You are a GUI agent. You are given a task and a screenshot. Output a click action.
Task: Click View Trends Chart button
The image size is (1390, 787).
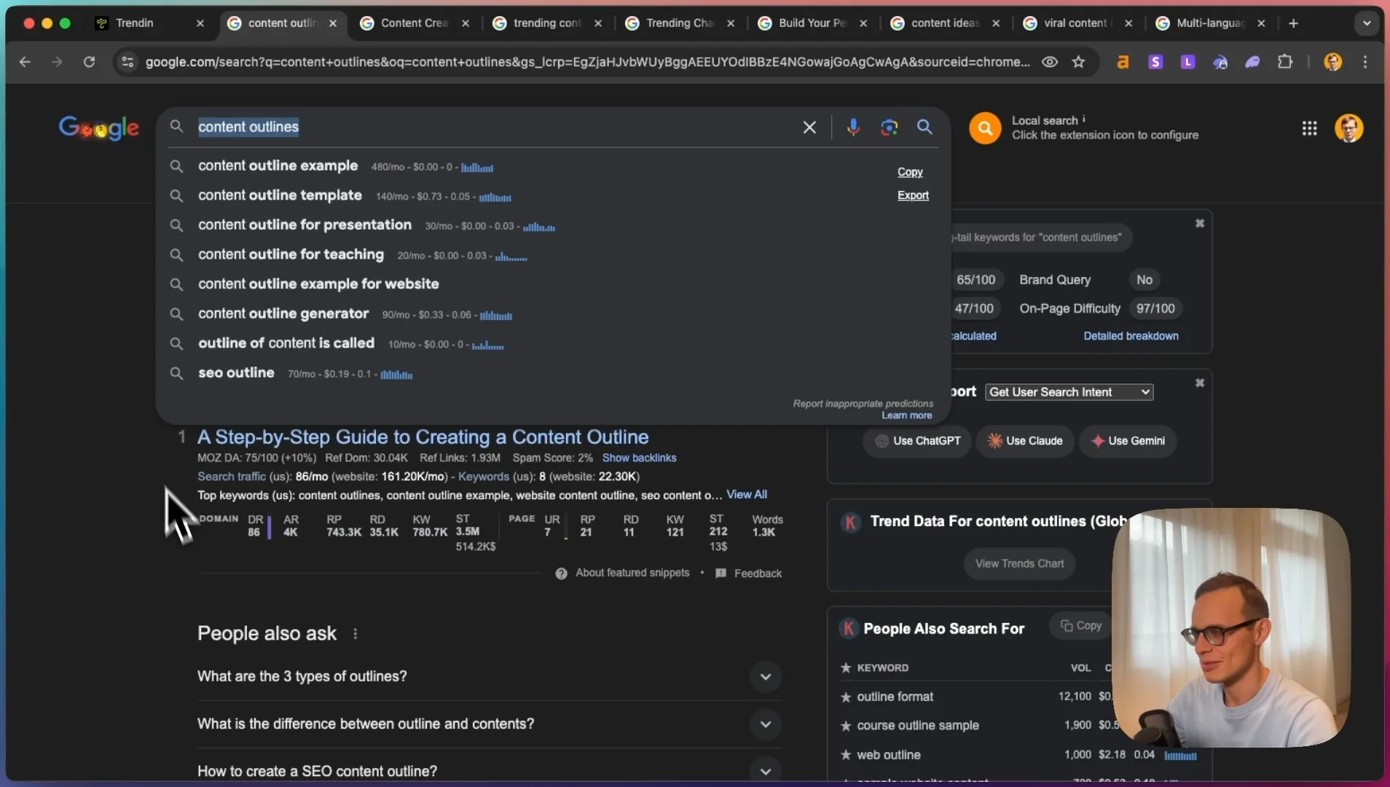(1019, 564)
